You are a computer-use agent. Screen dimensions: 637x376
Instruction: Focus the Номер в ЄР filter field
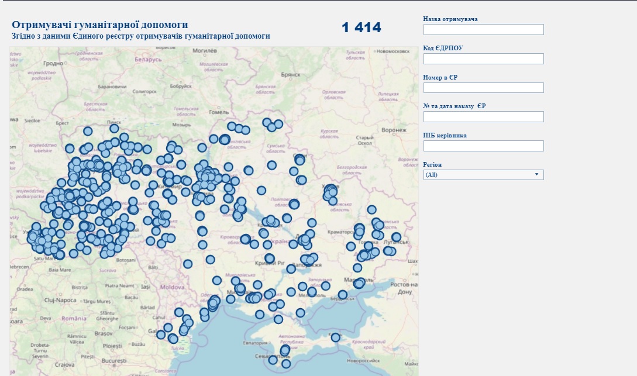pos(483,88)
